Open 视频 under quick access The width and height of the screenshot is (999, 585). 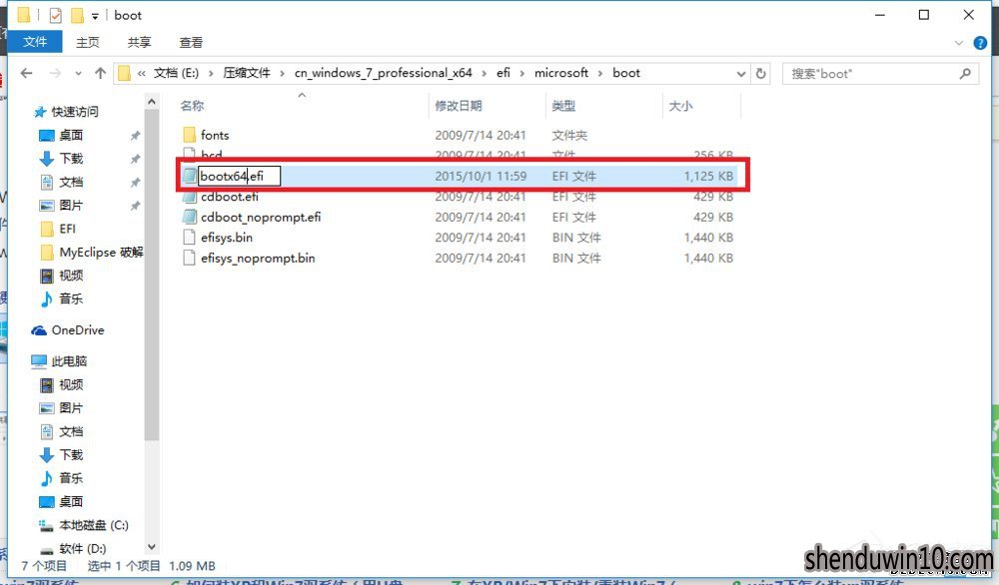coord(71,276)
